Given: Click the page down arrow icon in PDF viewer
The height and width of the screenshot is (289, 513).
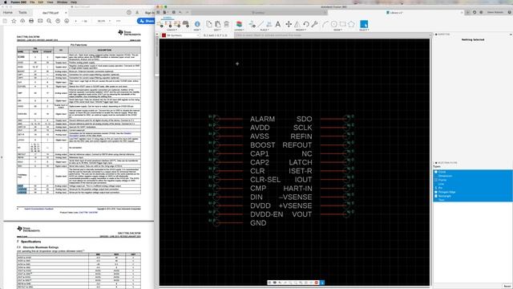Looking at the screenshot, I should pos(67,21).
